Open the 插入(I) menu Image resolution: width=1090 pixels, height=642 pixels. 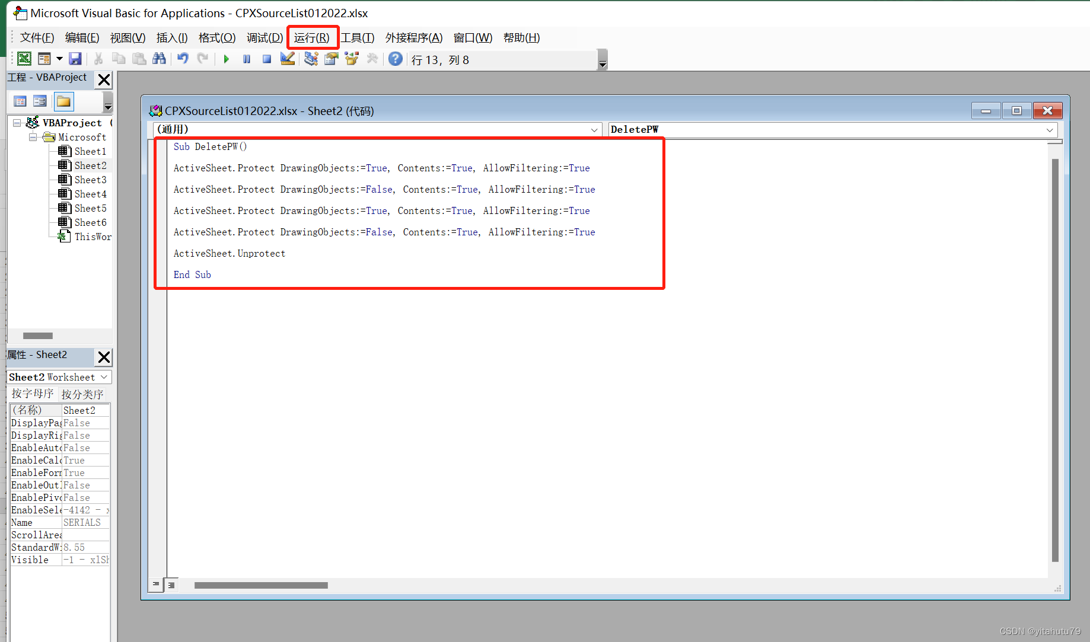pyautogui.click(x=172, y=38)
